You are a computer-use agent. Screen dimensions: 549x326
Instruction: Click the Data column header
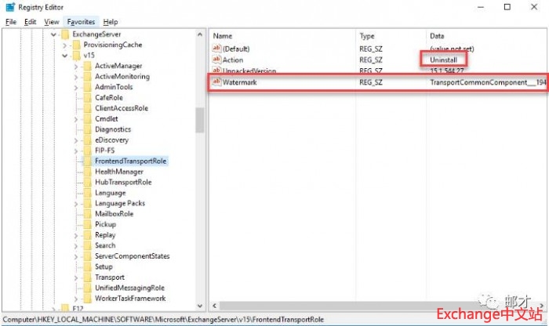coord(437,36)
